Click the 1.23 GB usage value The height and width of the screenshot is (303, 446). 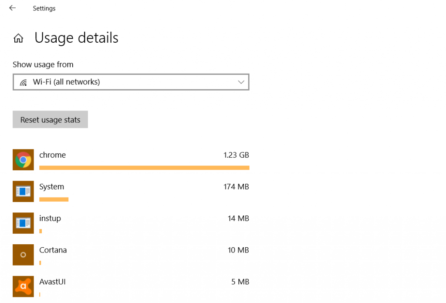tap(236, 155)
